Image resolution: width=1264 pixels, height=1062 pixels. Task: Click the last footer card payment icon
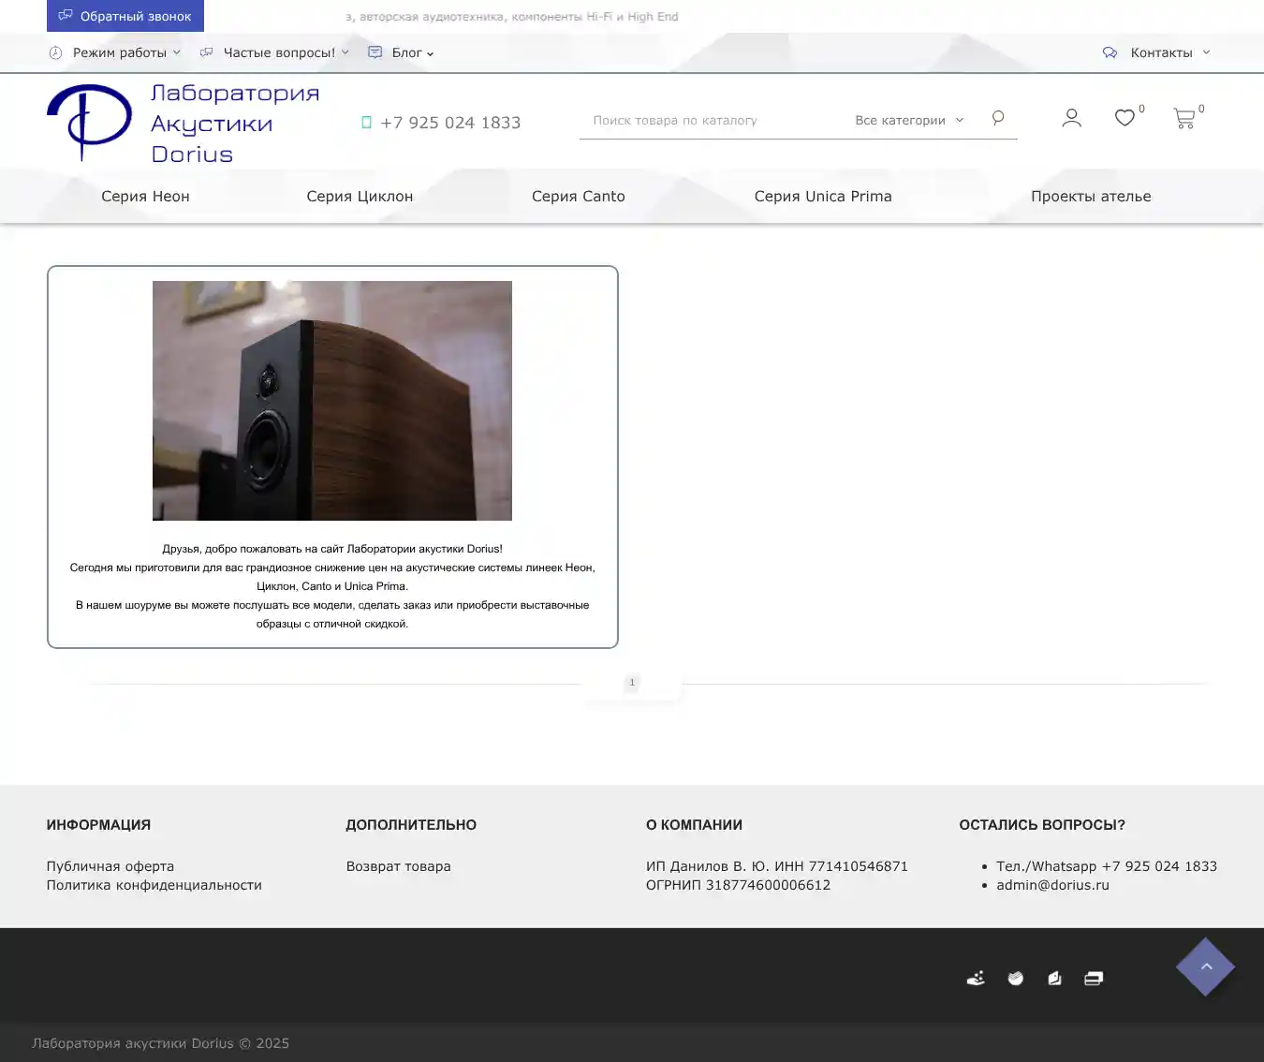tap(1094, 979)
